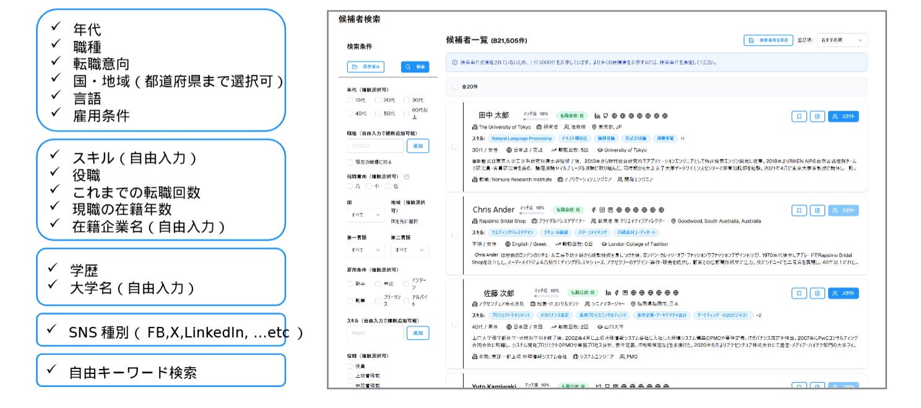Click スカウト button for 田中 太郎
This screenshot has height=408, width=921.
(x=844, y=116)
